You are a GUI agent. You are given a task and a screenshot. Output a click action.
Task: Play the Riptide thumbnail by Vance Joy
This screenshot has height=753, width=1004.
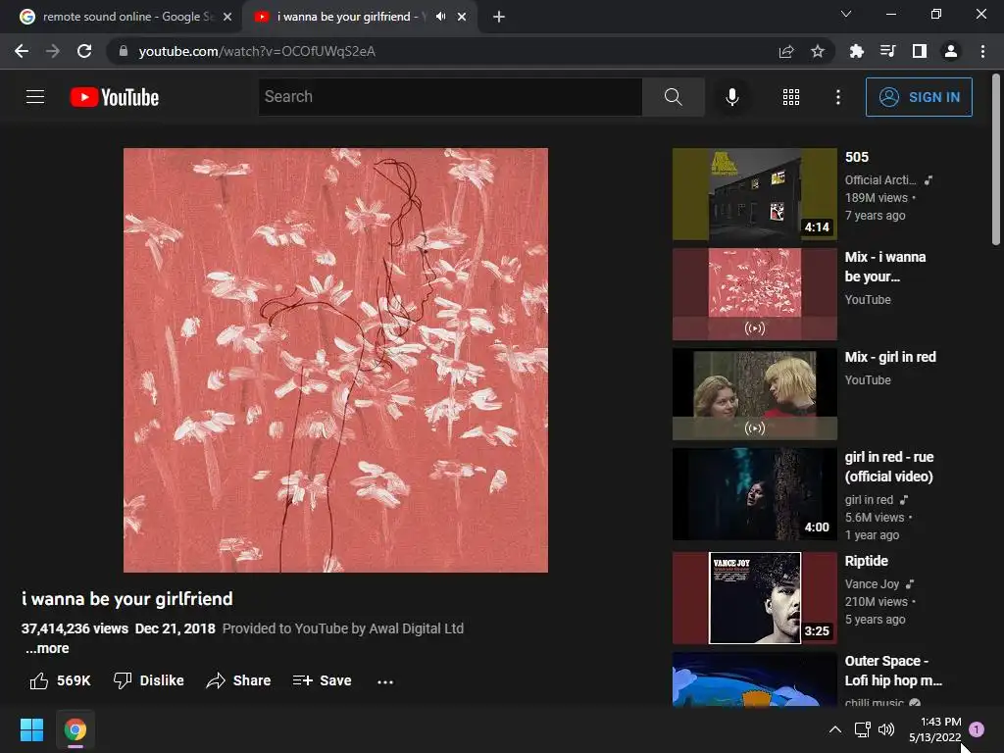(754, 598)
